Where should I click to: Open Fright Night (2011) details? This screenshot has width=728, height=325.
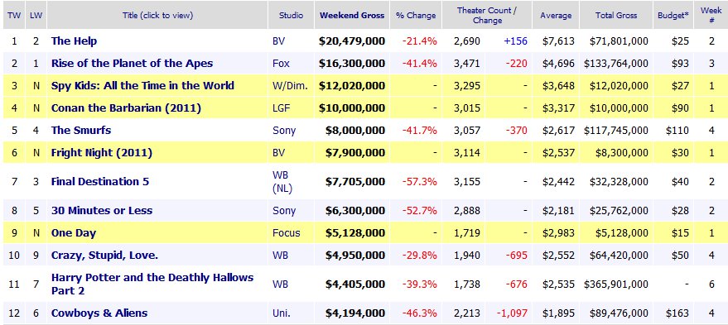click(x=102, y=152)
